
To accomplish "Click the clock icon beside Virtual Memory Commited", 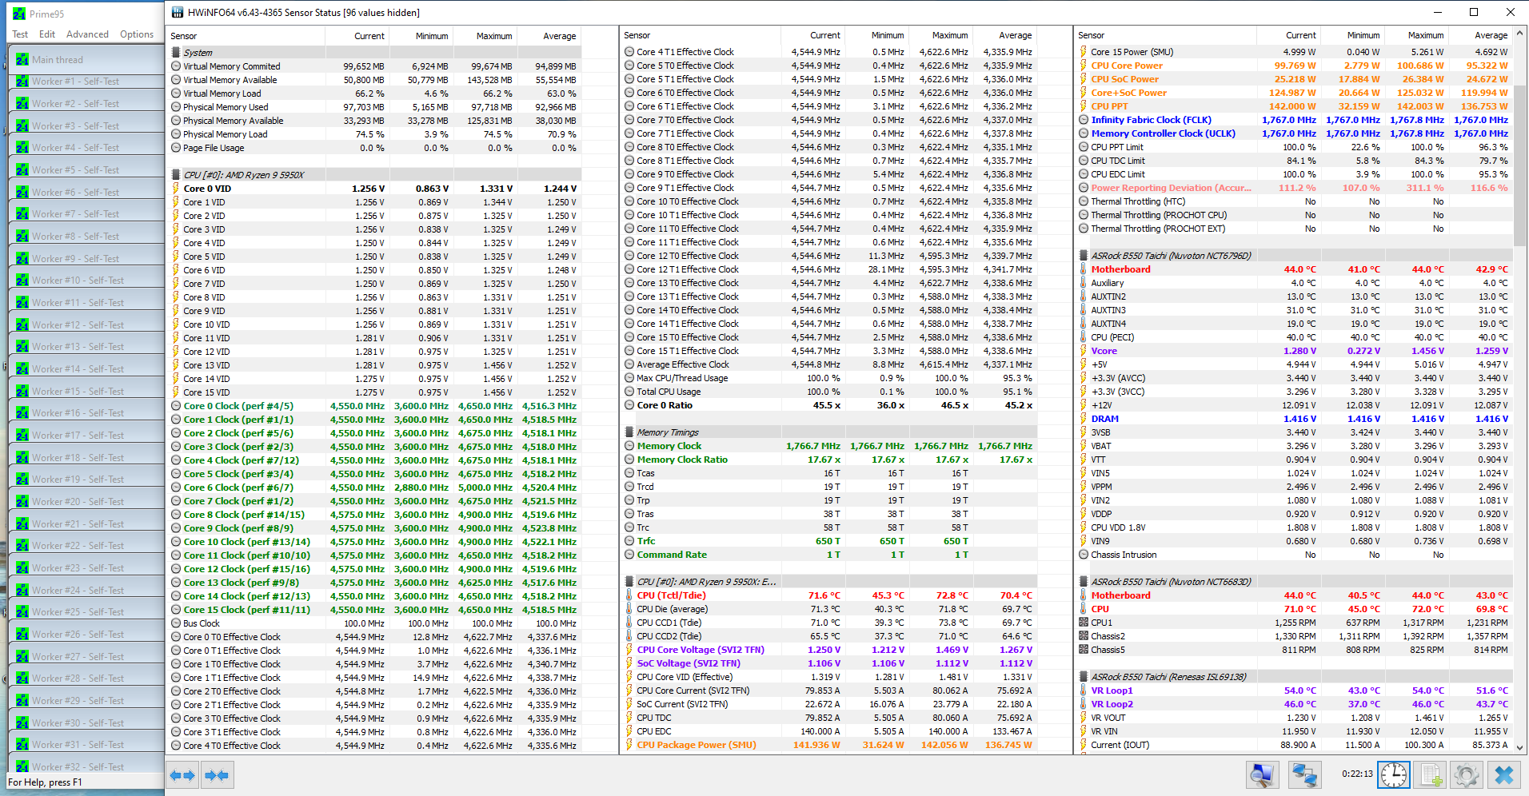I will [x=176, y=66].
